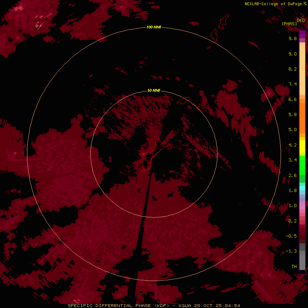308x308 pixels.
Task: Click the 100 NMI range ring label
Action: tap(154, 27)
